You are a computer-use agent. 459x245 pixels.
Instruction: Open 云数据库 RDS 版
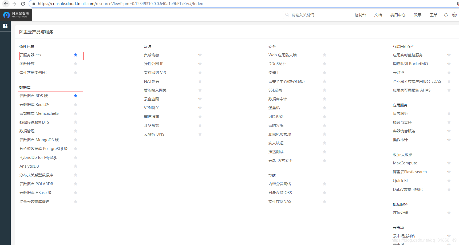[x=34, y=96]
